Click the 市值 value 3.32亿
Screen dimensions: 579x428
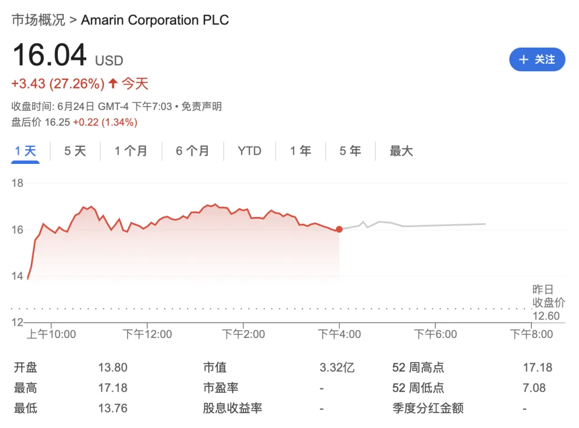[337, 367]
